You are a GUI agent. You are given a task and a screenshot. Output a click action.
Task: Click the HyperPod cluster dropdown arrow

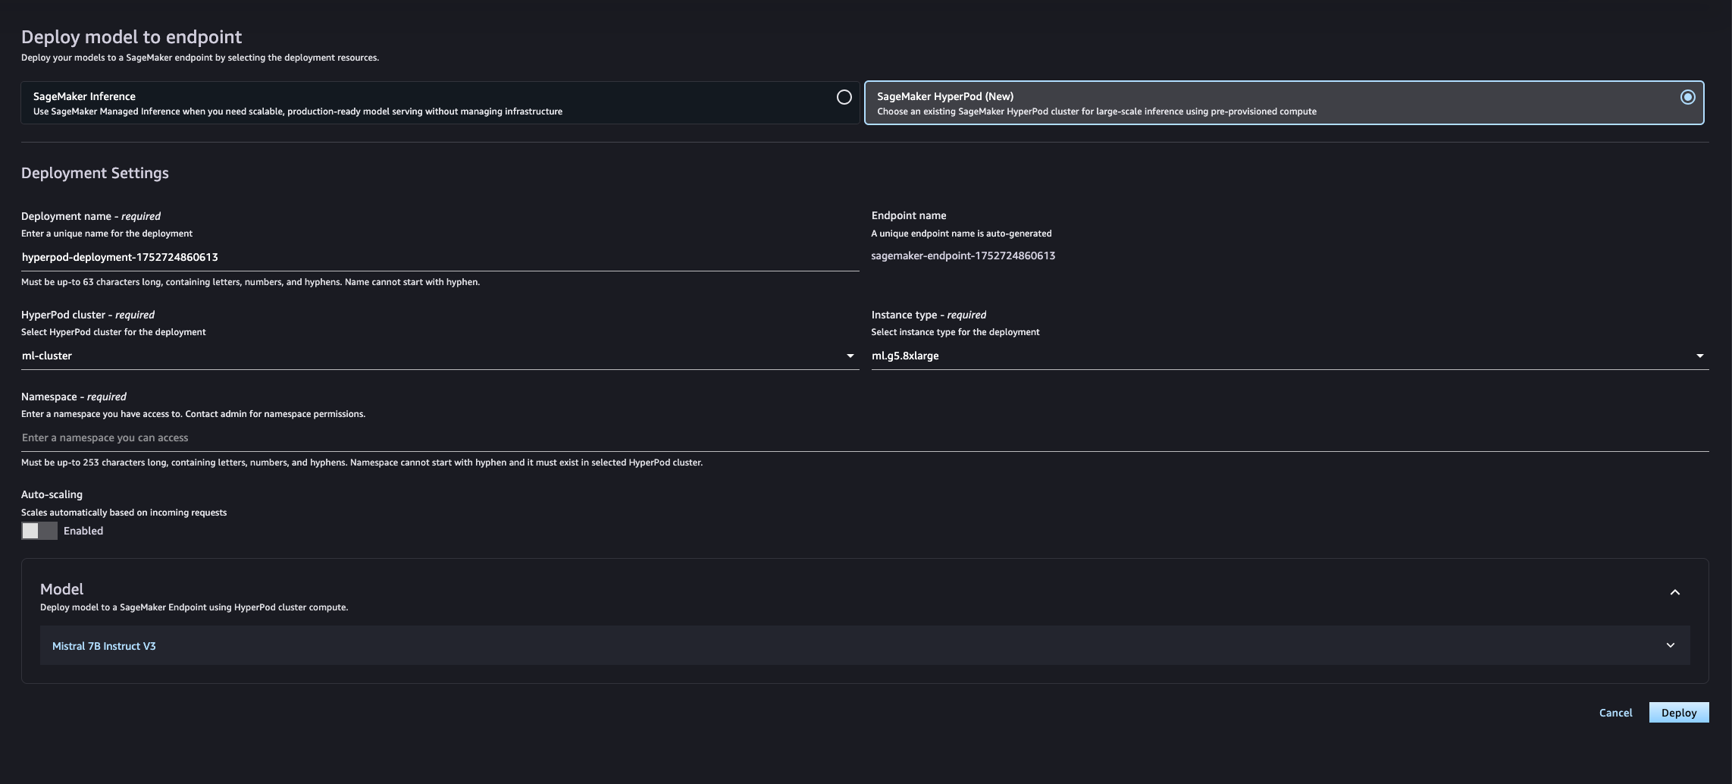click(850, 356)
